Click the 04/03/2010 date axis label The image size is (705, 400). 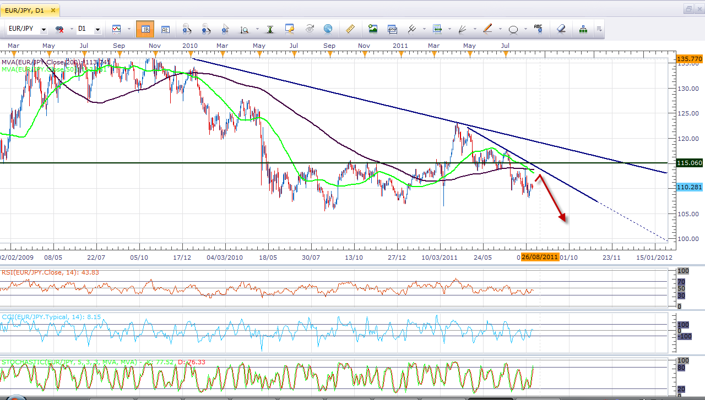pyautogui.click(x=225, y=256)
